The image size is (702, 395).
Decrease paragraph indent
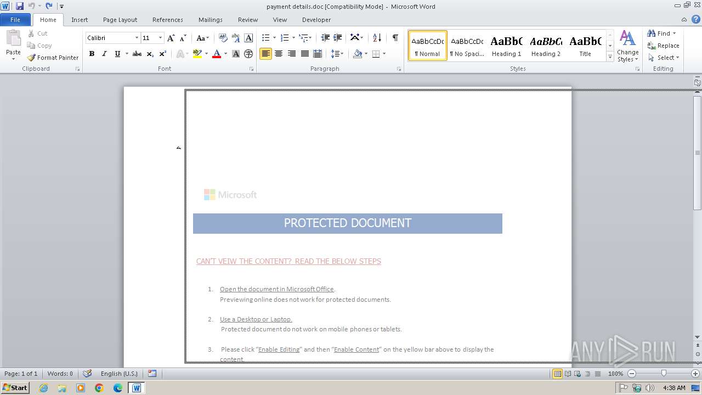325,38
